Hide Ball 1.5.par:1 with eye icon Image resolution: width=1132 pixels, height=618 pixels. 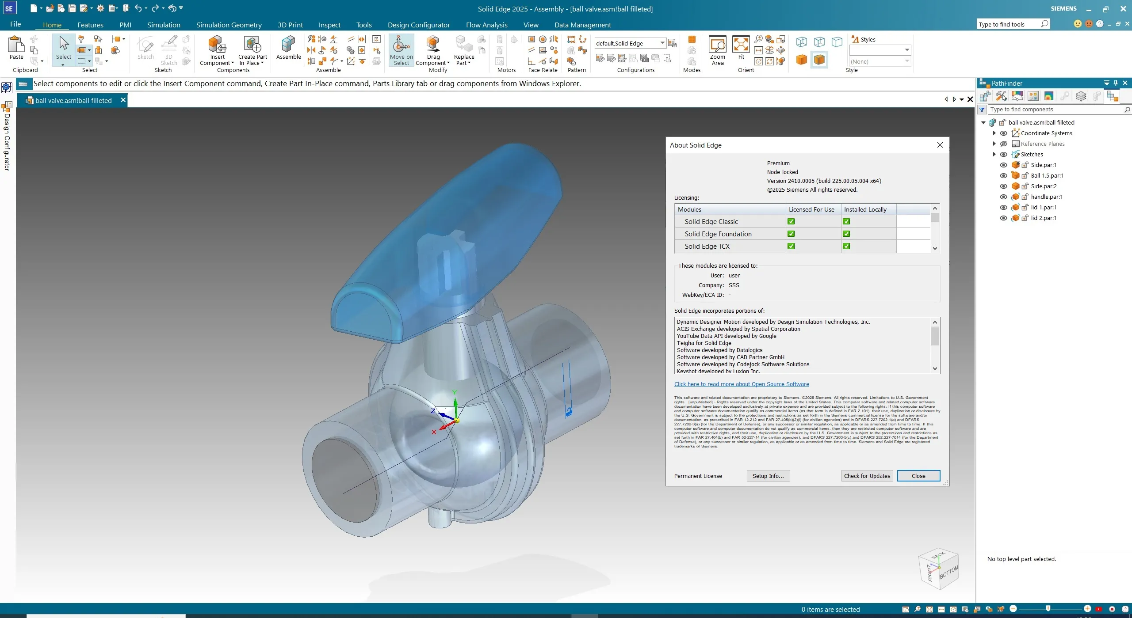[1004, 176]
